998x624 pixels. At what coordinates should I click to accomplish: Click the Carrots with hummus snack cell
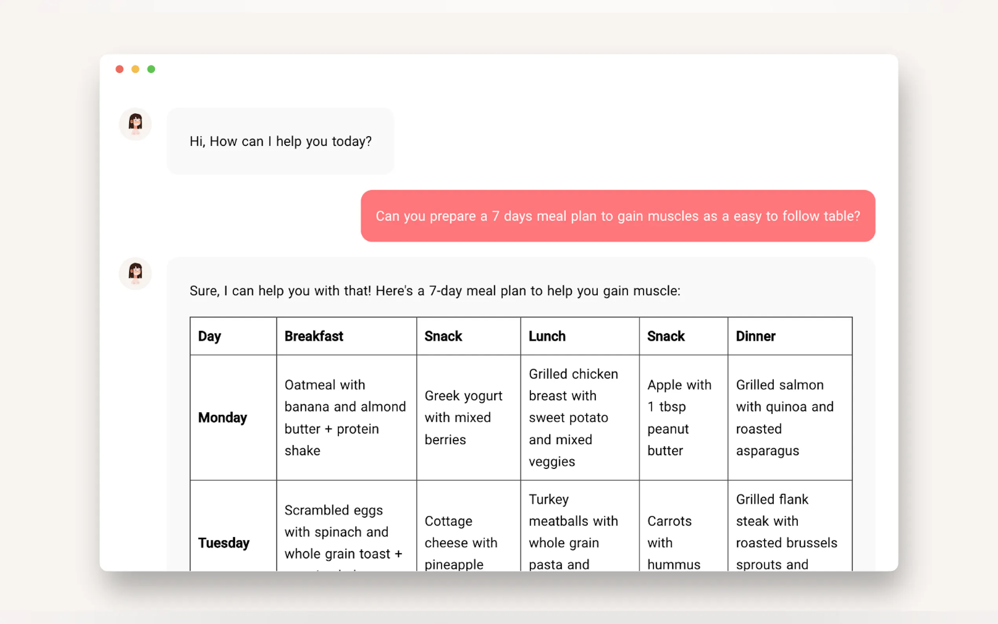pos(673,542)
